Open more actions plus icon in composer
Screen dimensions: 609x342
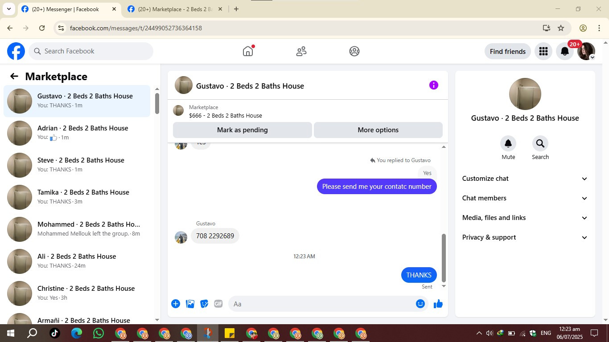click(x=176, y=304)
